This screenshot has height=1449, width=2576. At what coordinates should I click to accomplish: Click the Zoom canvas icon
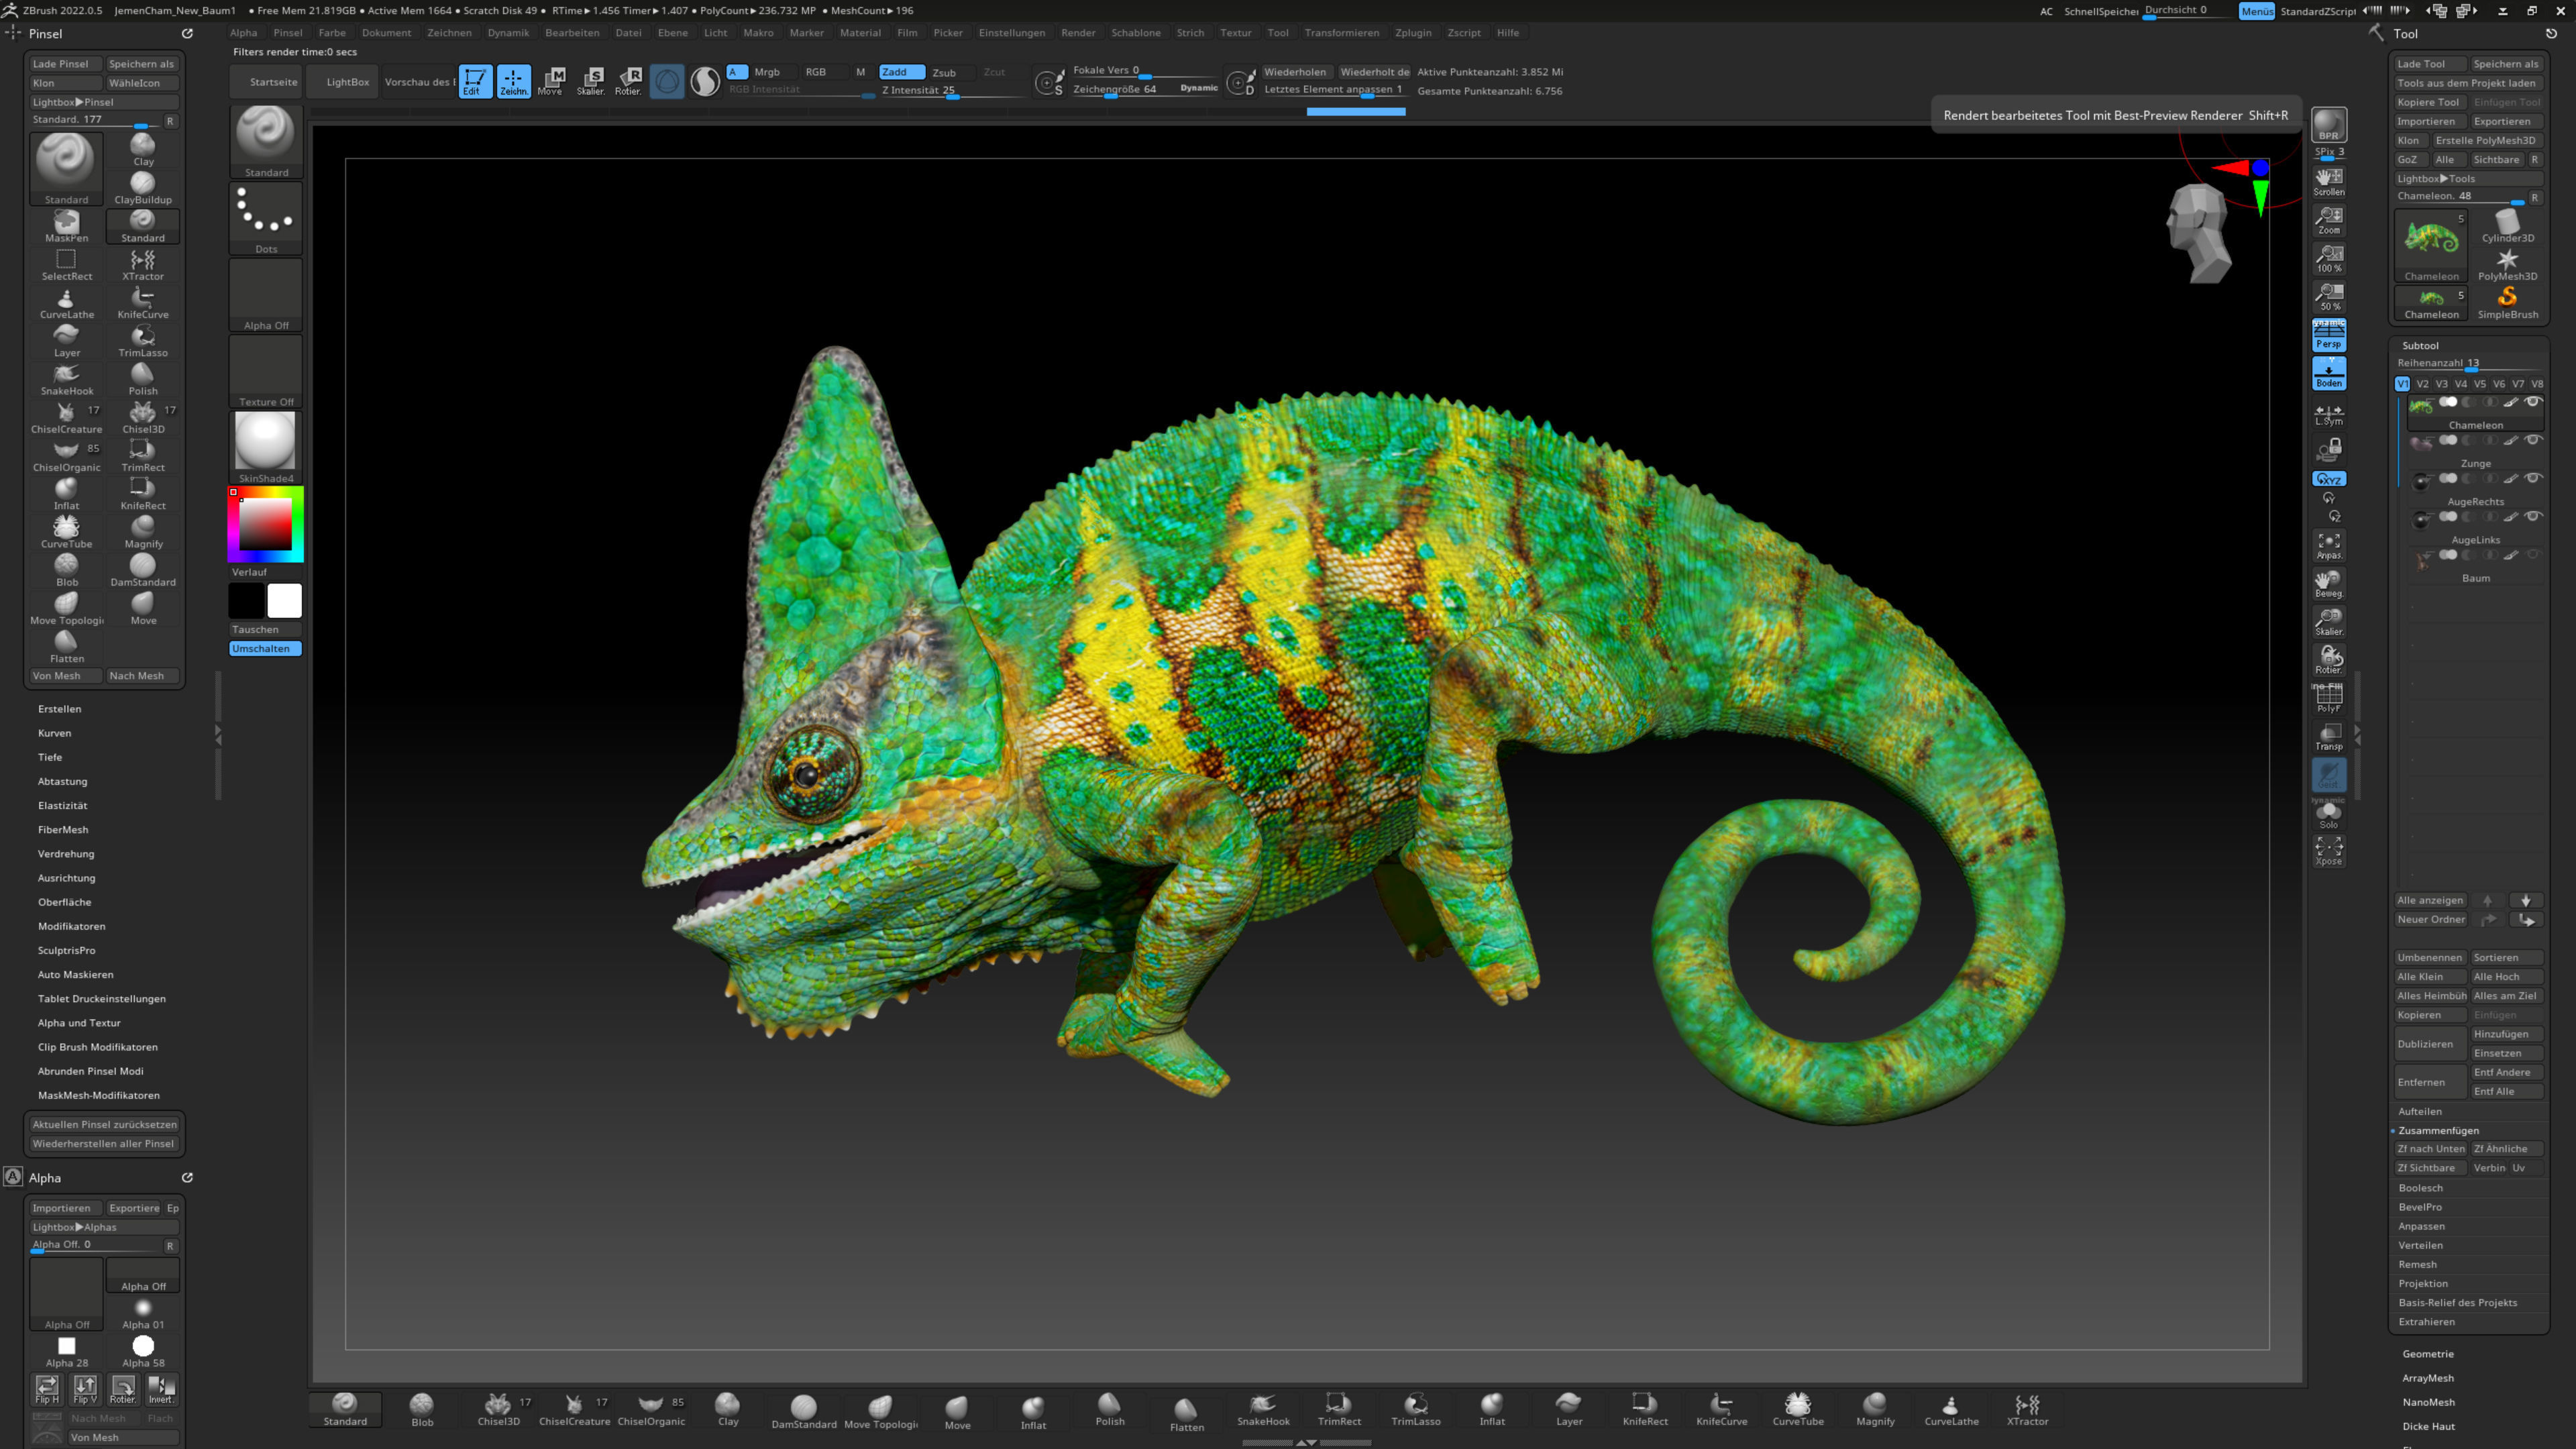(2328, 220)
